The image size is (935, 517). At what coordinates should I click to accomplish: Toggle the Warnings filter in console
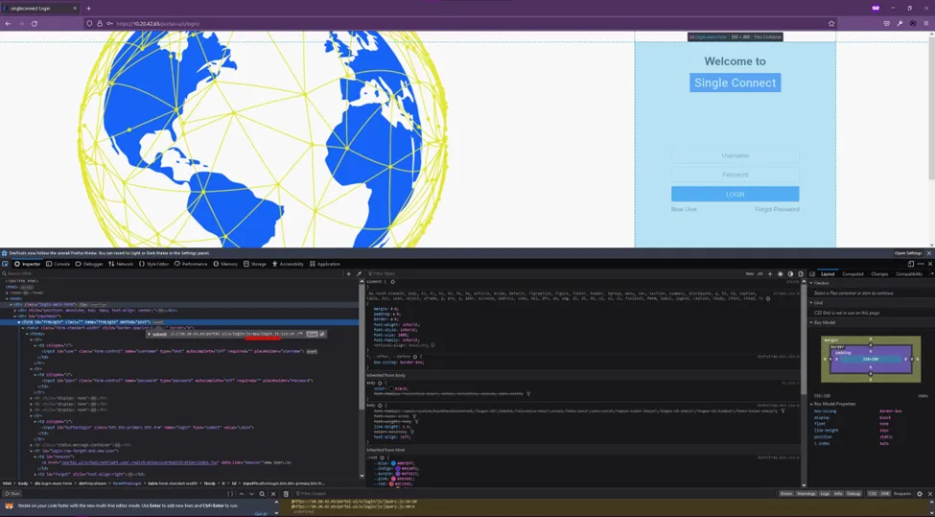(806, 494)
